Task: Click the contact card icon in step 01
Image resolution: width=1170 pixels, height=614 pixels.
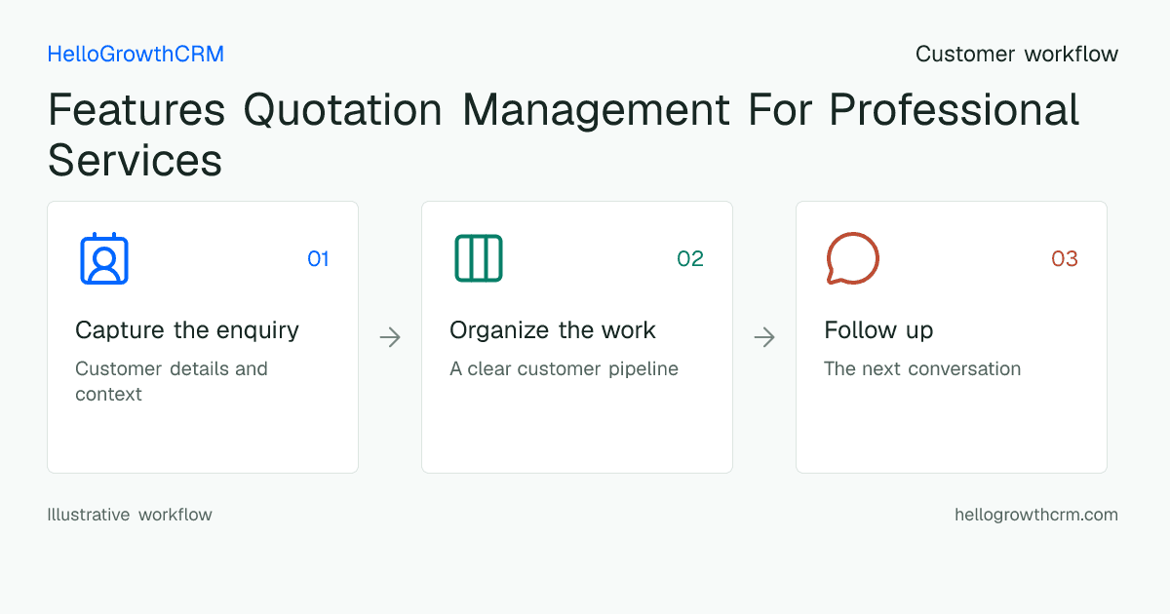Action: (104, 258)
